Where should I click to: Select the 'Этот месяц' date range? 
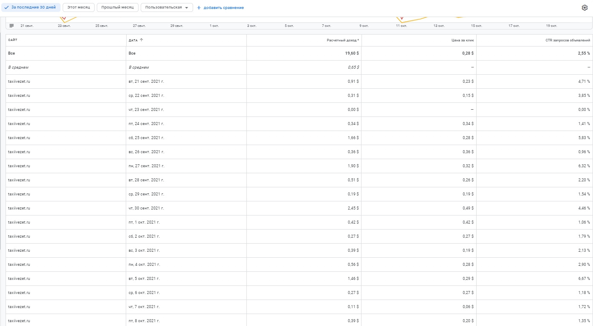pyautogui.click(x=78, y=8)
